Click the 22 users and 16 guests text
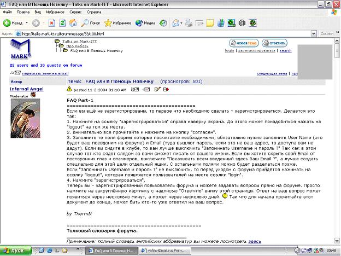341x256 pixels. (x=46, y=65)
